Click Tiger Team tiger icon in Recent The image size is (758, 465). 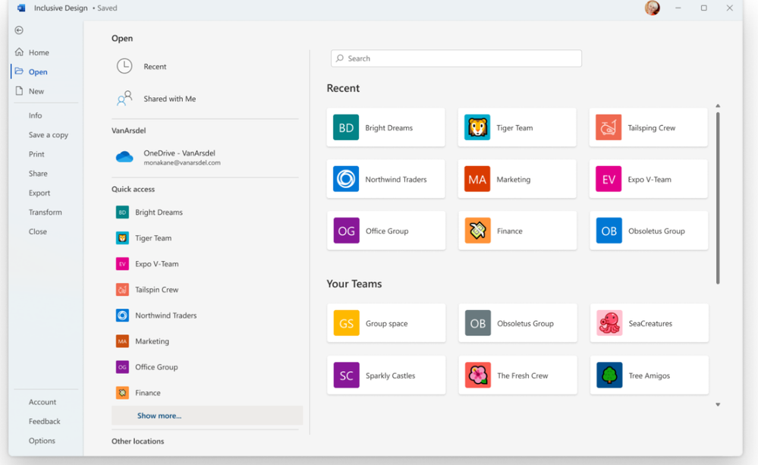477,127
